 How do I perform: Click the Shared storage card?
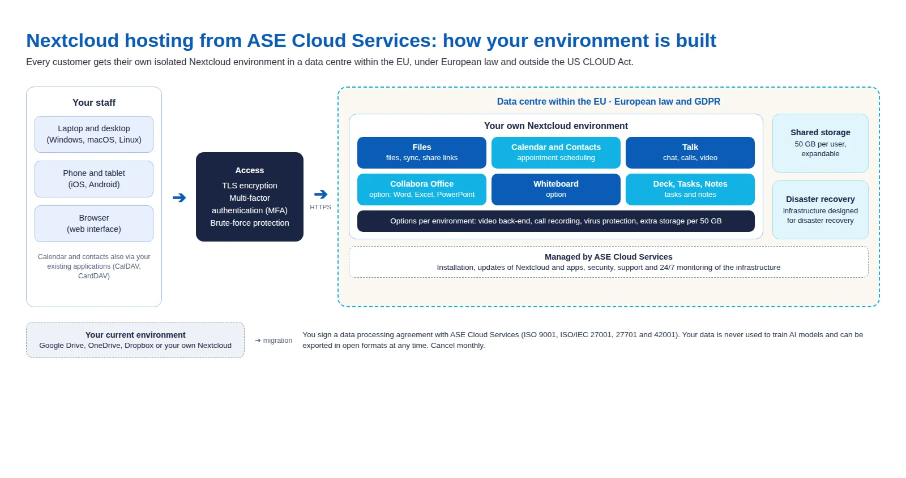820,143
